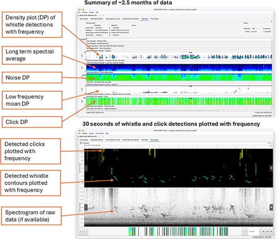Open Help menu in bottom Time display window
This screenshot has width=279, height=239.
pyautogui.click(x=107, y=133)
